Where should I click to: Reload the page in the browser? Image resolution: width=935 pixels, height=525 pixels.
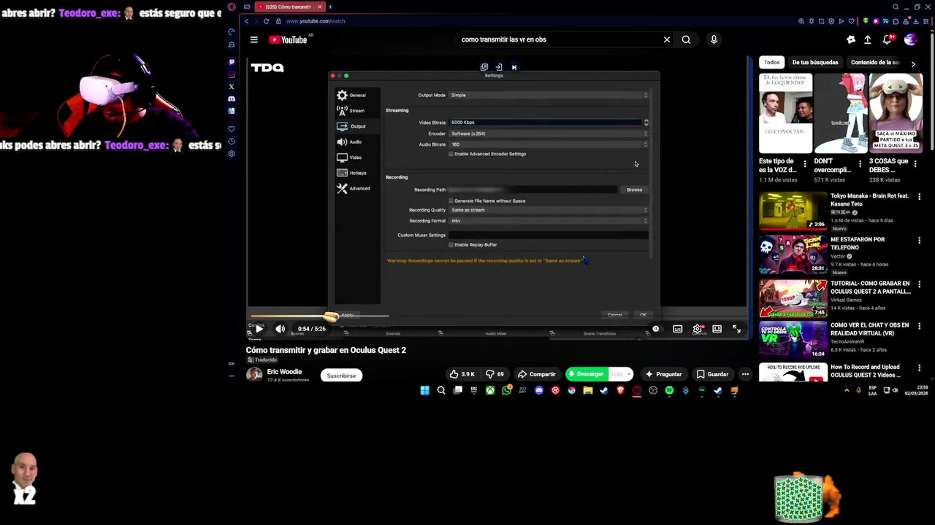point(266,21)
